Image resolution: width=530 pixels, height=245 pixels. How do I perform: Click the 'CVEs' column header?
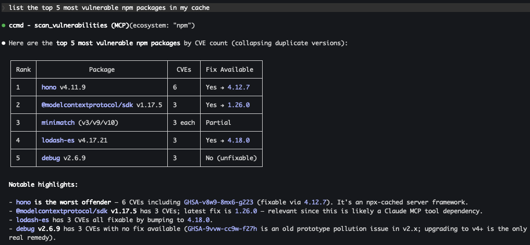click(x=183, y=70)
